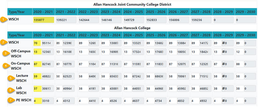The image size is (258, 107).
Task: Click callout marker 5 beside Lecture WSCH
Action: [x=11, y=78]
